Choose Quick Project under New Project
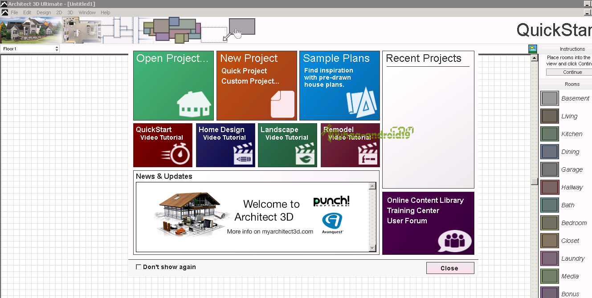 pos(244,71)
